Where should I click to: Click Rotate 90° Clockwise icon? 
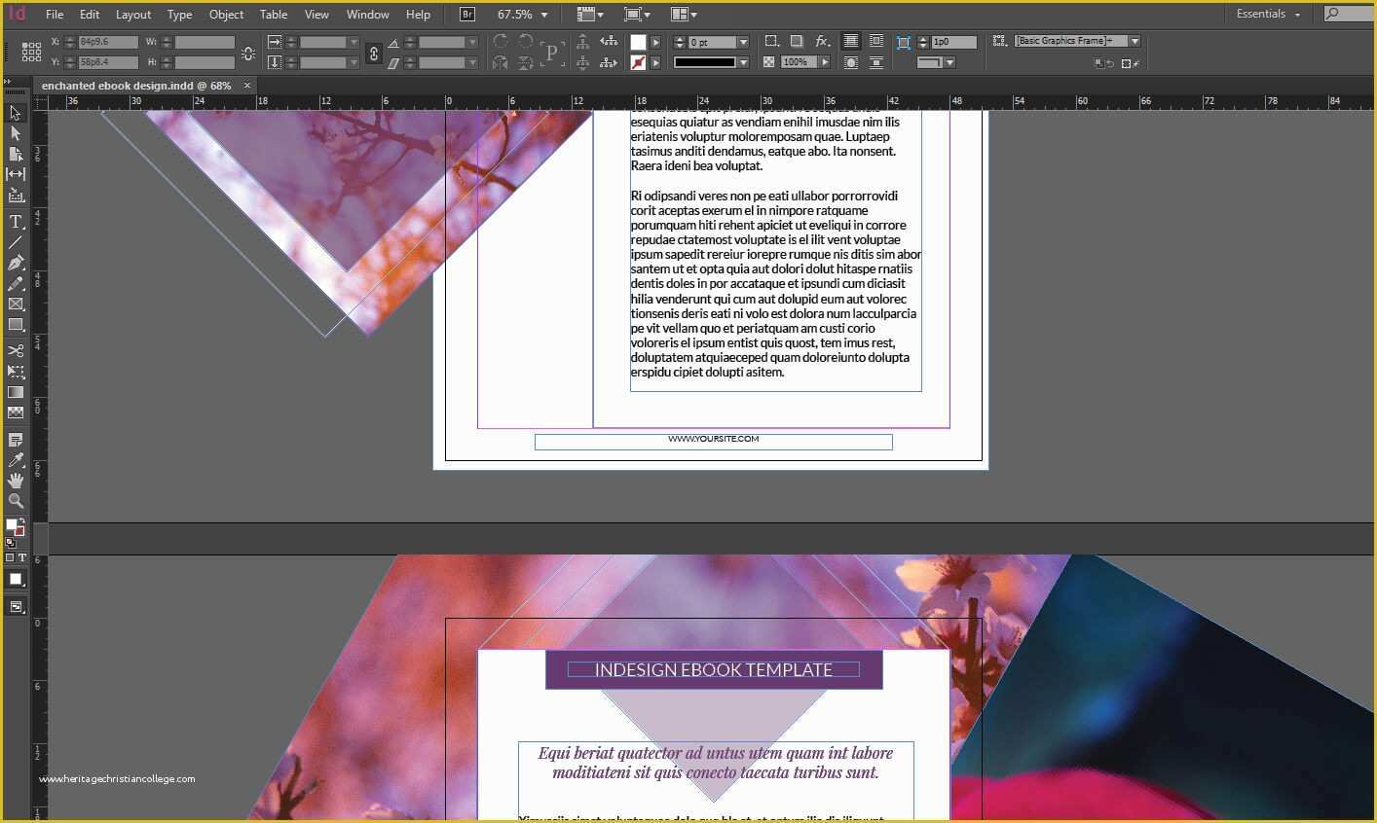tap(501, 42)
